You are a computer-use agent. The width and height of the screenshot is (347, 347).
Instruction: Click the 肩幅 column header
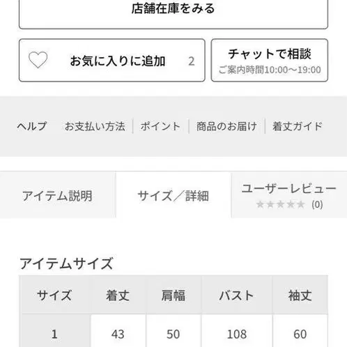(x=173, y=295)
